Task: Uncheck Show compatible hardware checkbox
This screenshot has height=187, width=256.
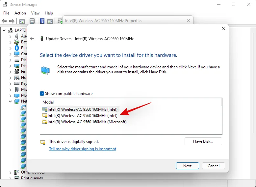Action: 42,94
